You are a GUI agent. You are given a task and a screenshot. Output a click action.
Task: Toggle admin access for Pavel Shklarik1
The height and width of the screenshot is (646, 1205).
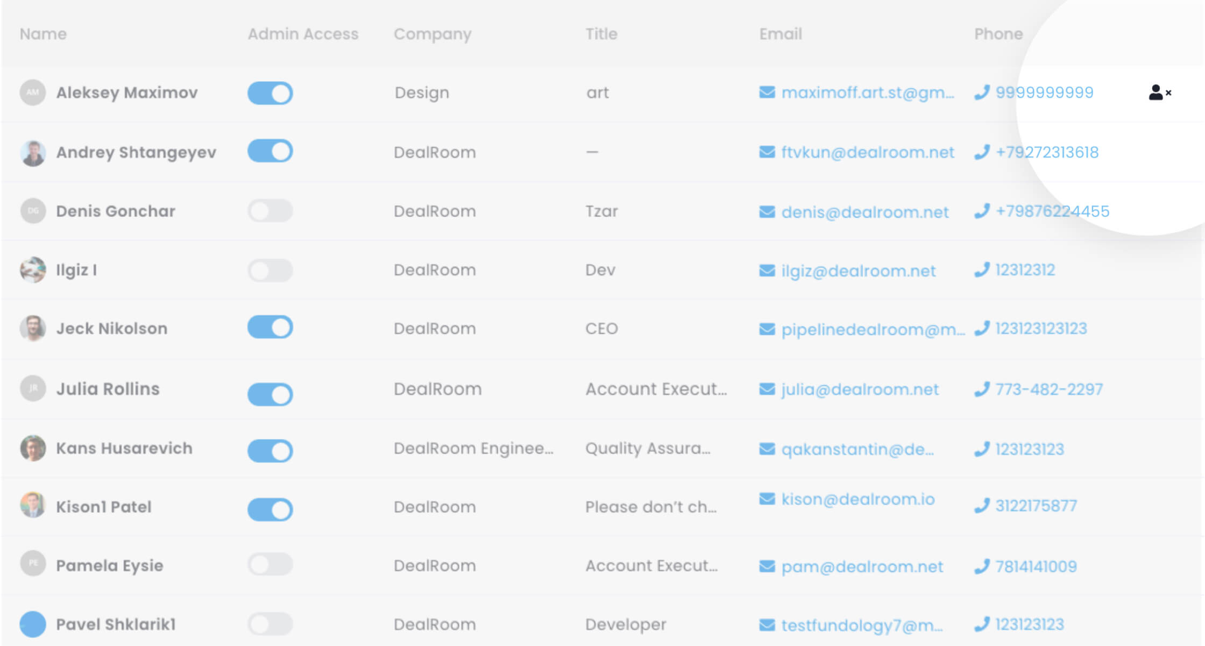270,624
